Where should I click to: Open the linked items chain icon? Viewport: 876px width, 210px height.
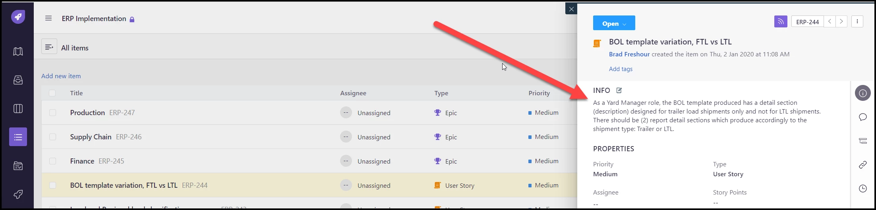click(x=862, y=165)
